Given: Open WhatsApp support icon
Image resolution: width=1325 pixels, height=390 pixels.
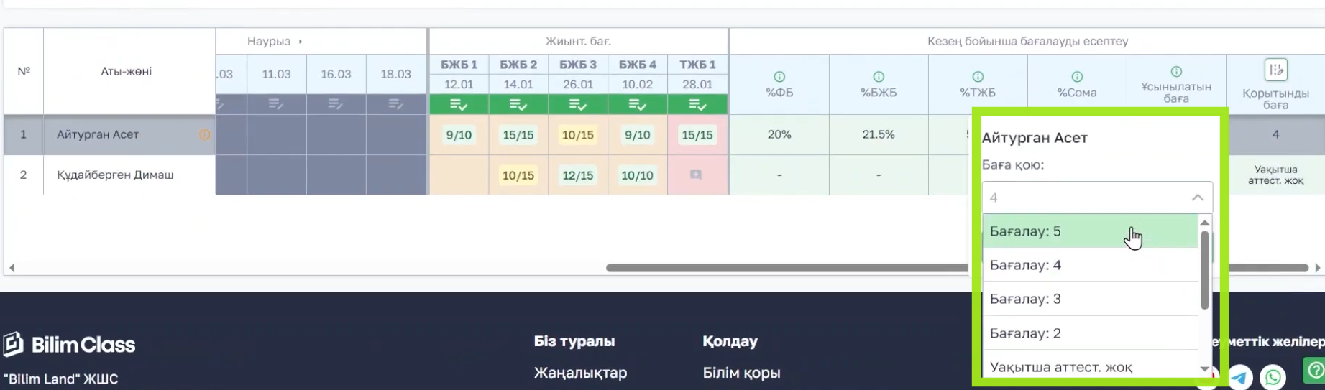Looking at the screenshot, I should 1273,376.
